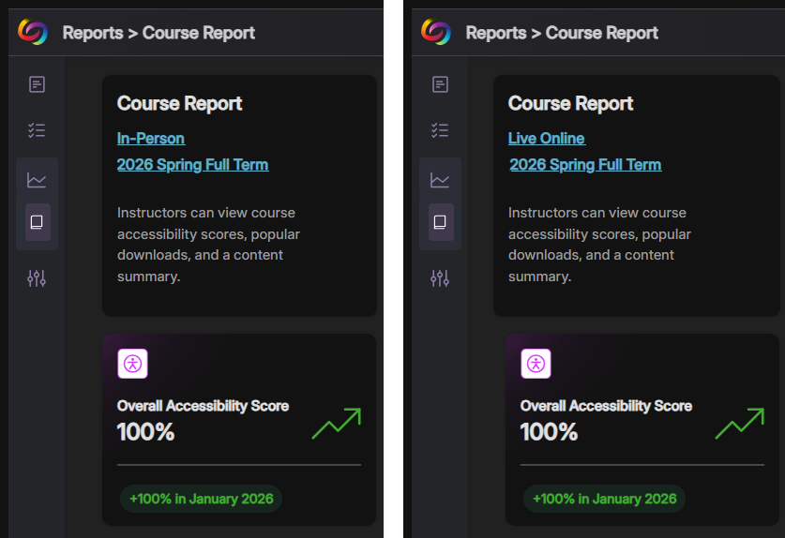Open the In-Person link
This screenshot has height=538, width=785.
tap(150, 139)
